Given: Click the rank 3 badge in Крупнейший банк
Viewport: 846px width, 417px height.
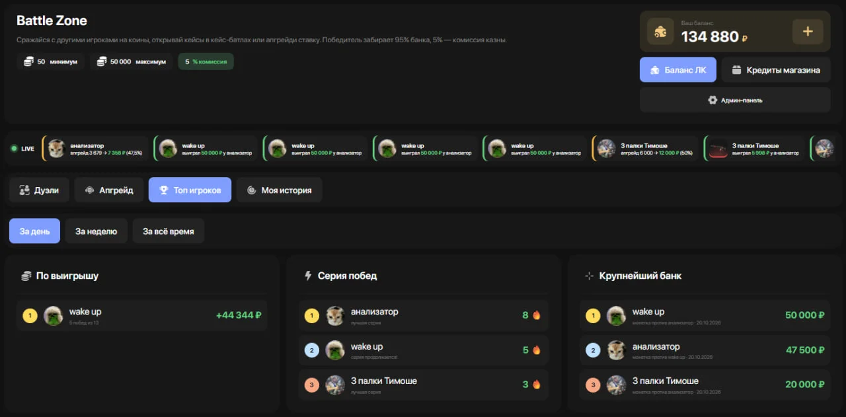Looking at the screenshot, I should coord(593,385).
